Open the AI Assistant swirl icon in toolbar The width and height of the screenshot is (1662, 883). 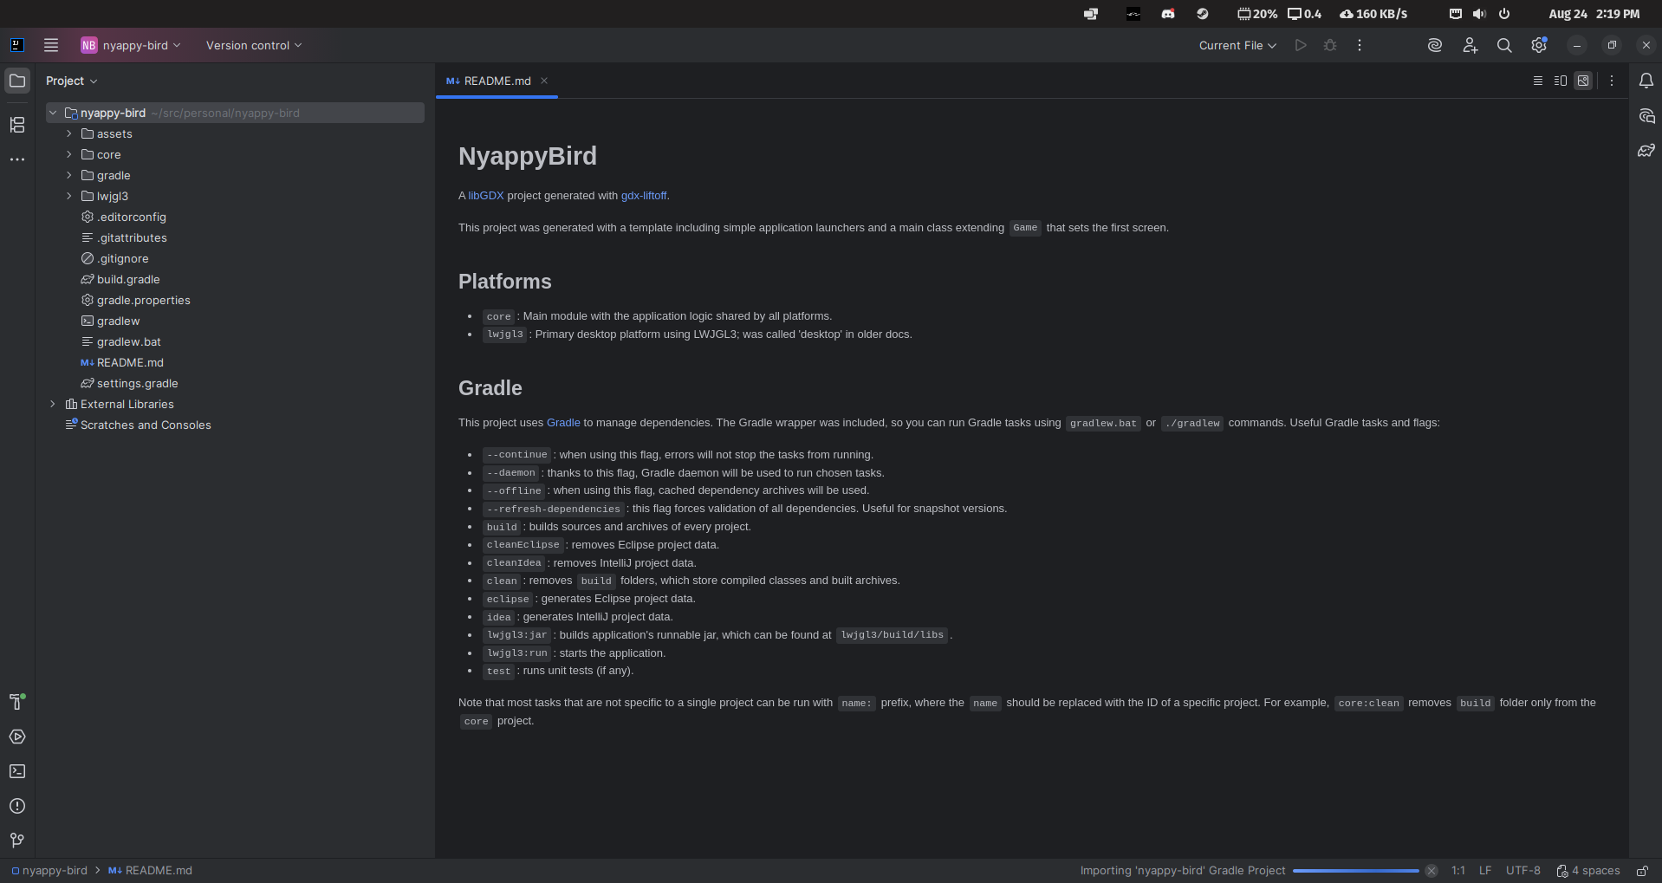pyautogui.click(x=1435, y=45)
